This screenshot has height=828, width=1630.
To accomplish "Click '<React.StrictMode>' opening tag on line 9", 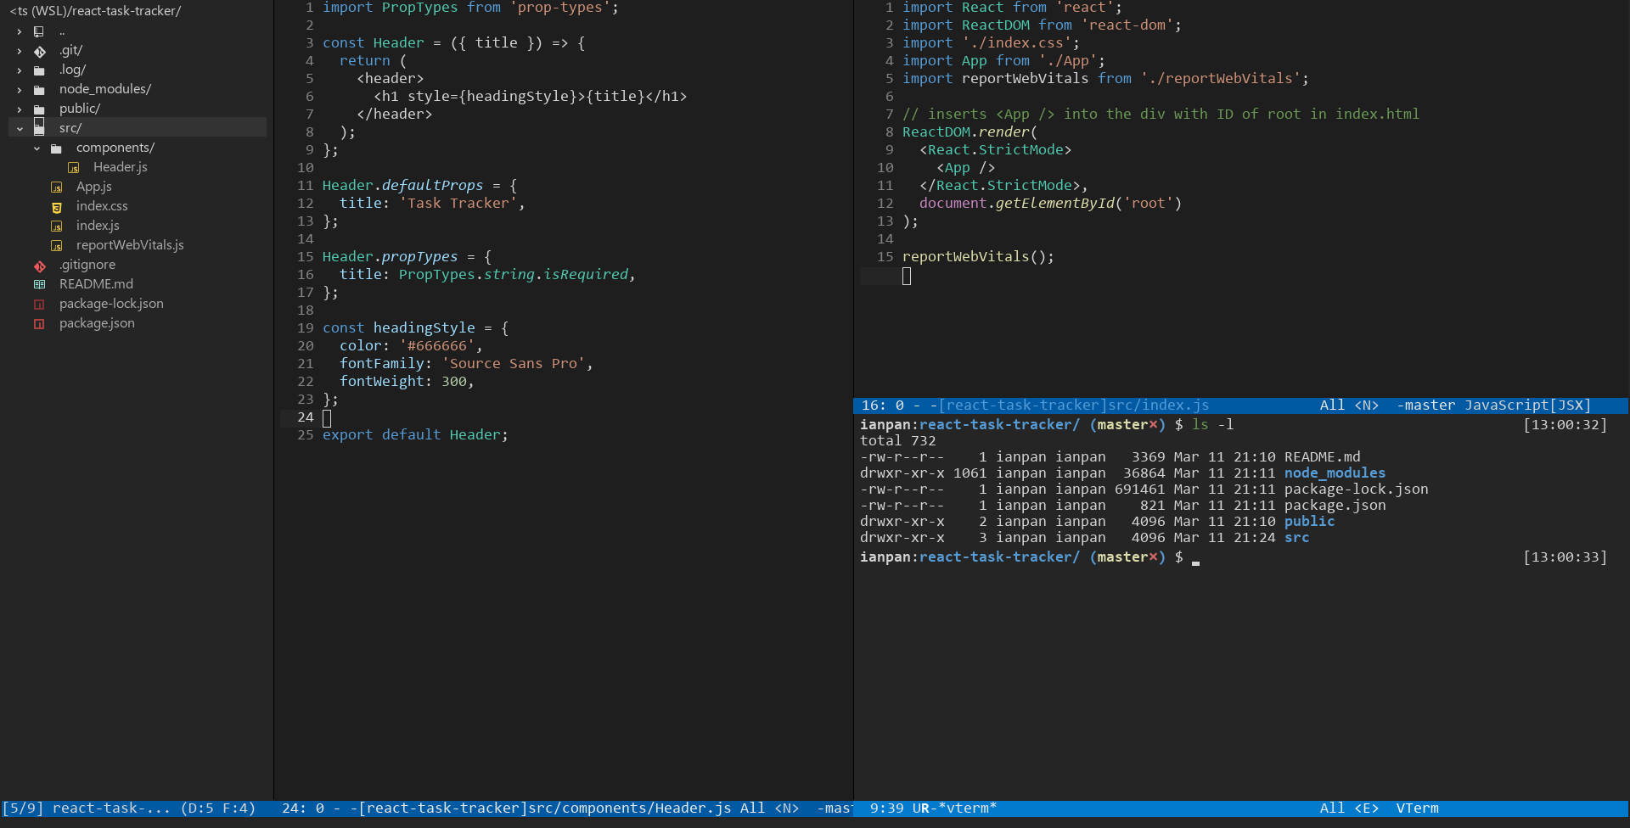I will coord(995,150).
